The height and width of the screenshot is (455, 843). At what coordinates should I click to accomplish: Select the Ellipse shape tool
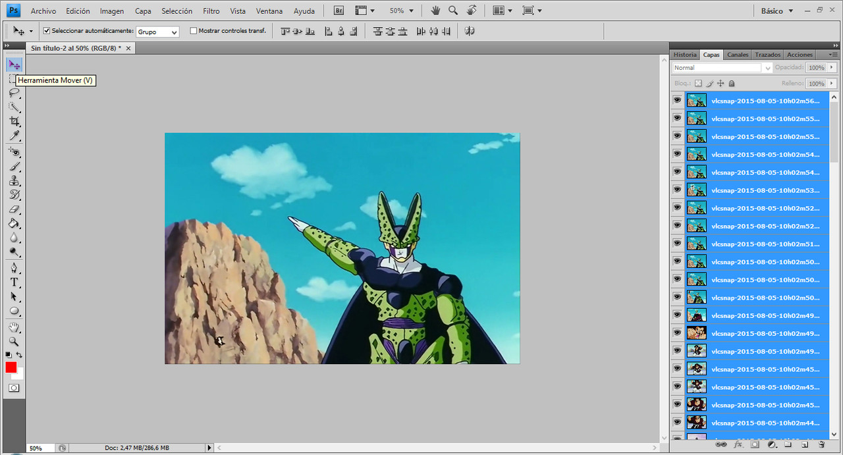pos(14,311)
